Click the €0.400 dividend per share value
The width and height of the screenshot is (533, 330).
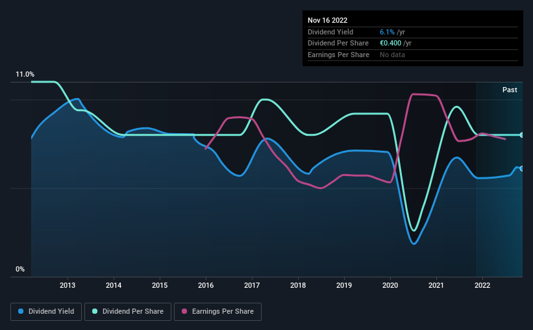(391, 44)
